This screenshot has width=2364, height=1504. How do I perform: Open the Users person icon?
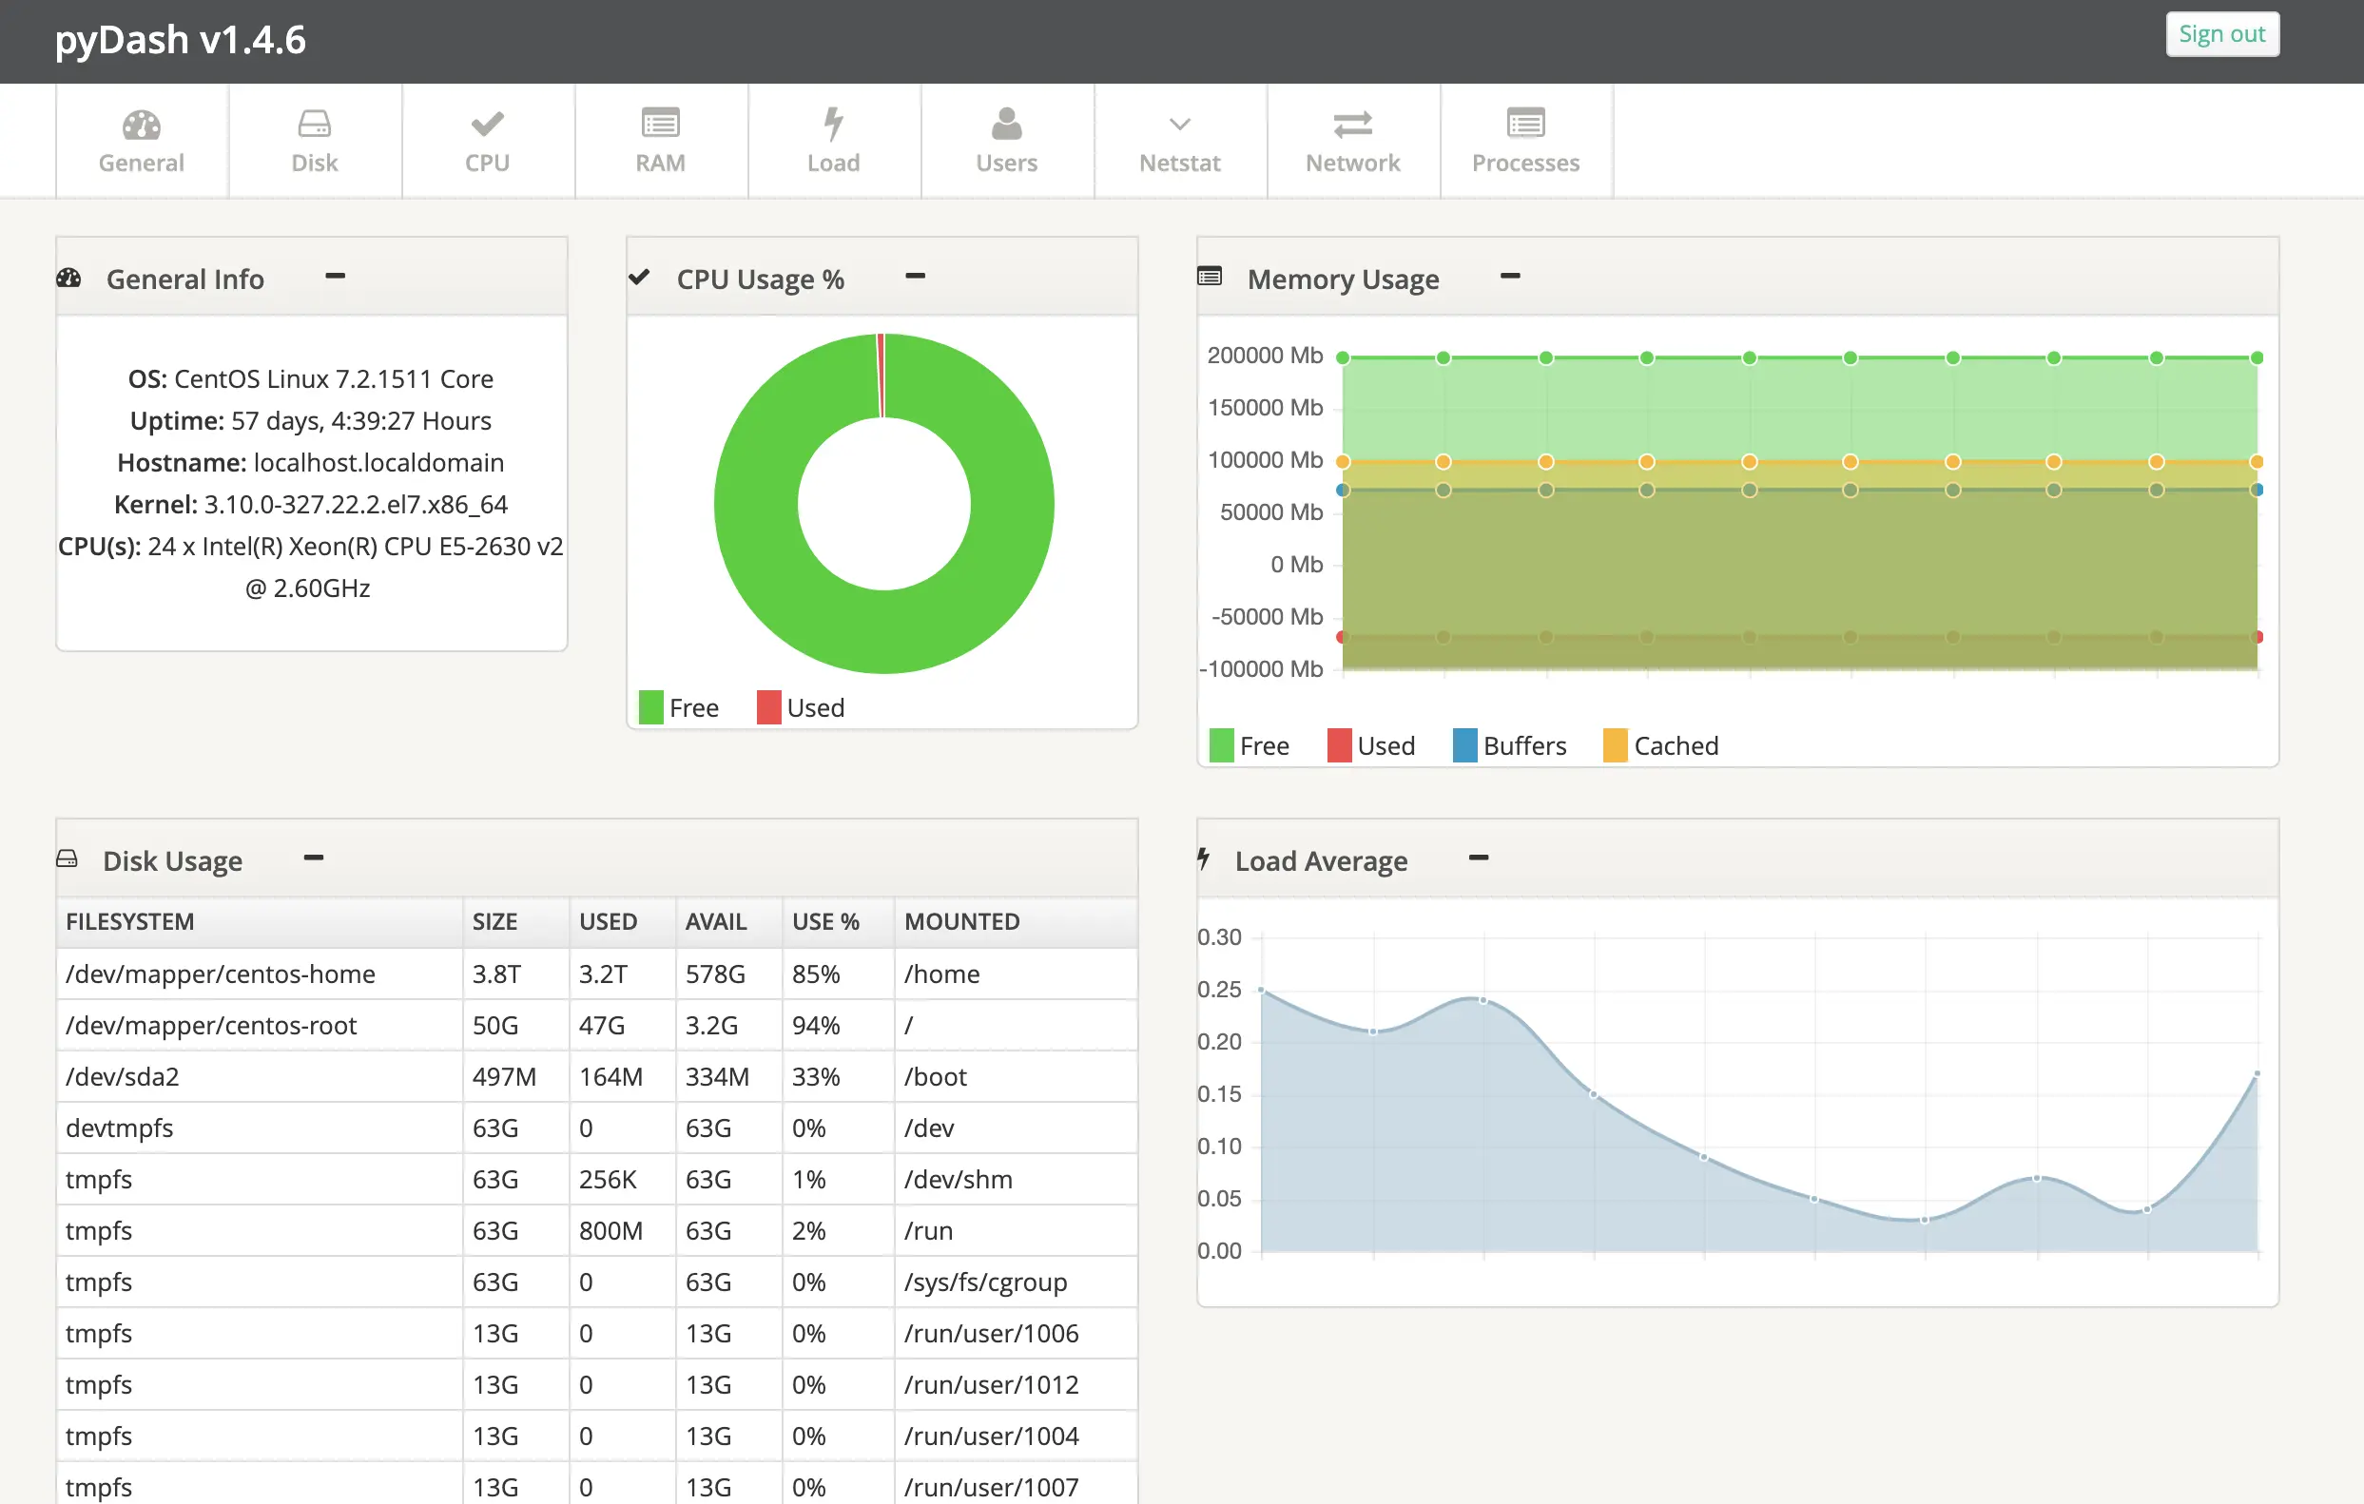click(1006, 125)
